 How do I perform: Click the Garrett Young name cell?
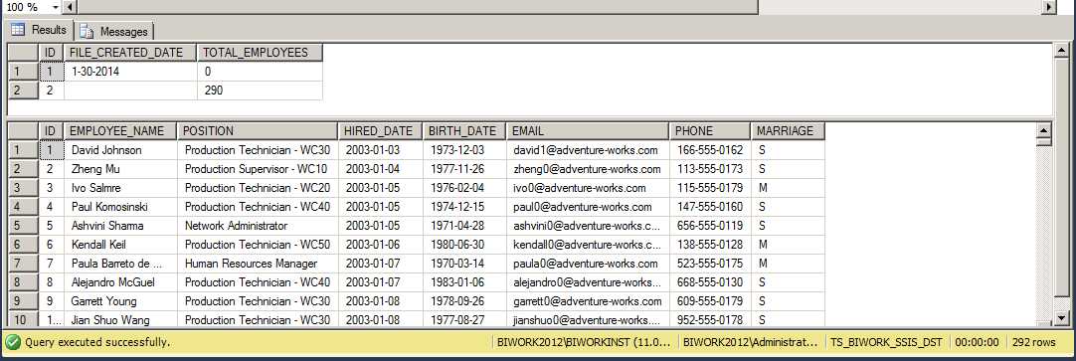click(x=120, y=301)
